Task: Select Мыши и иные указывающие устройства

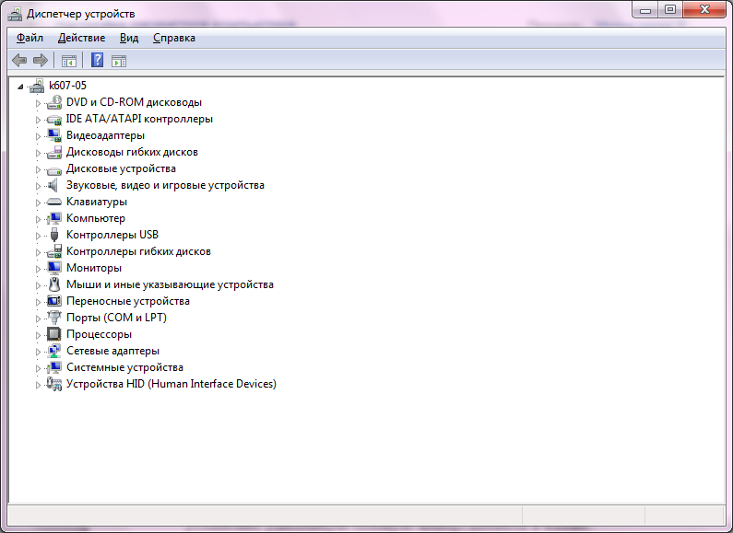Action: pyautogui.click(x=171, y=284)
